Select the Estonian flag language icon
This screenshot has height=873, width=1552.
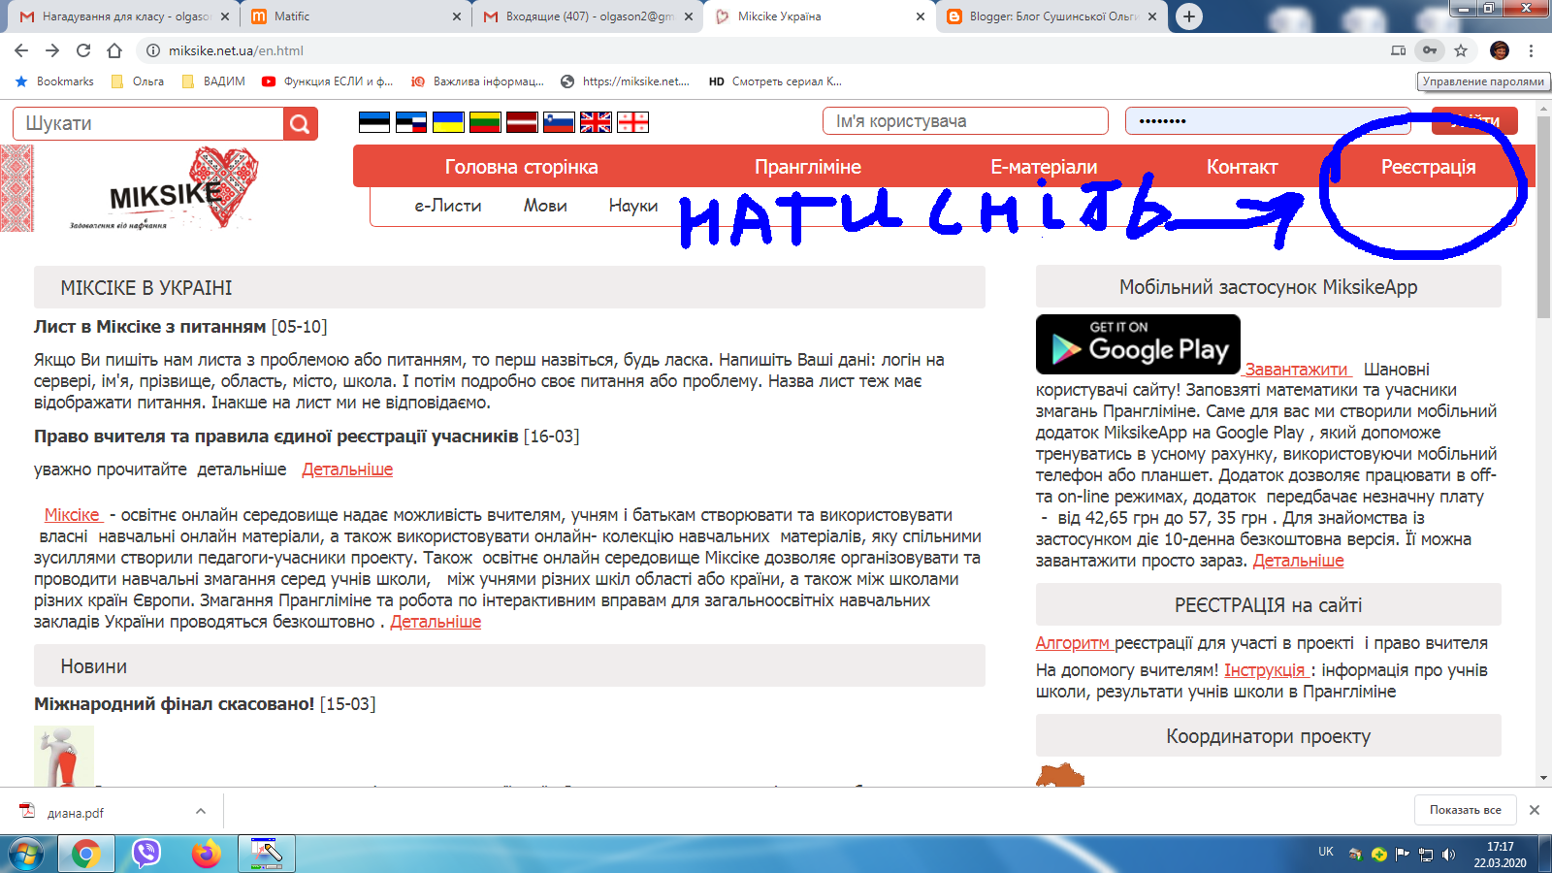(374, 122)
